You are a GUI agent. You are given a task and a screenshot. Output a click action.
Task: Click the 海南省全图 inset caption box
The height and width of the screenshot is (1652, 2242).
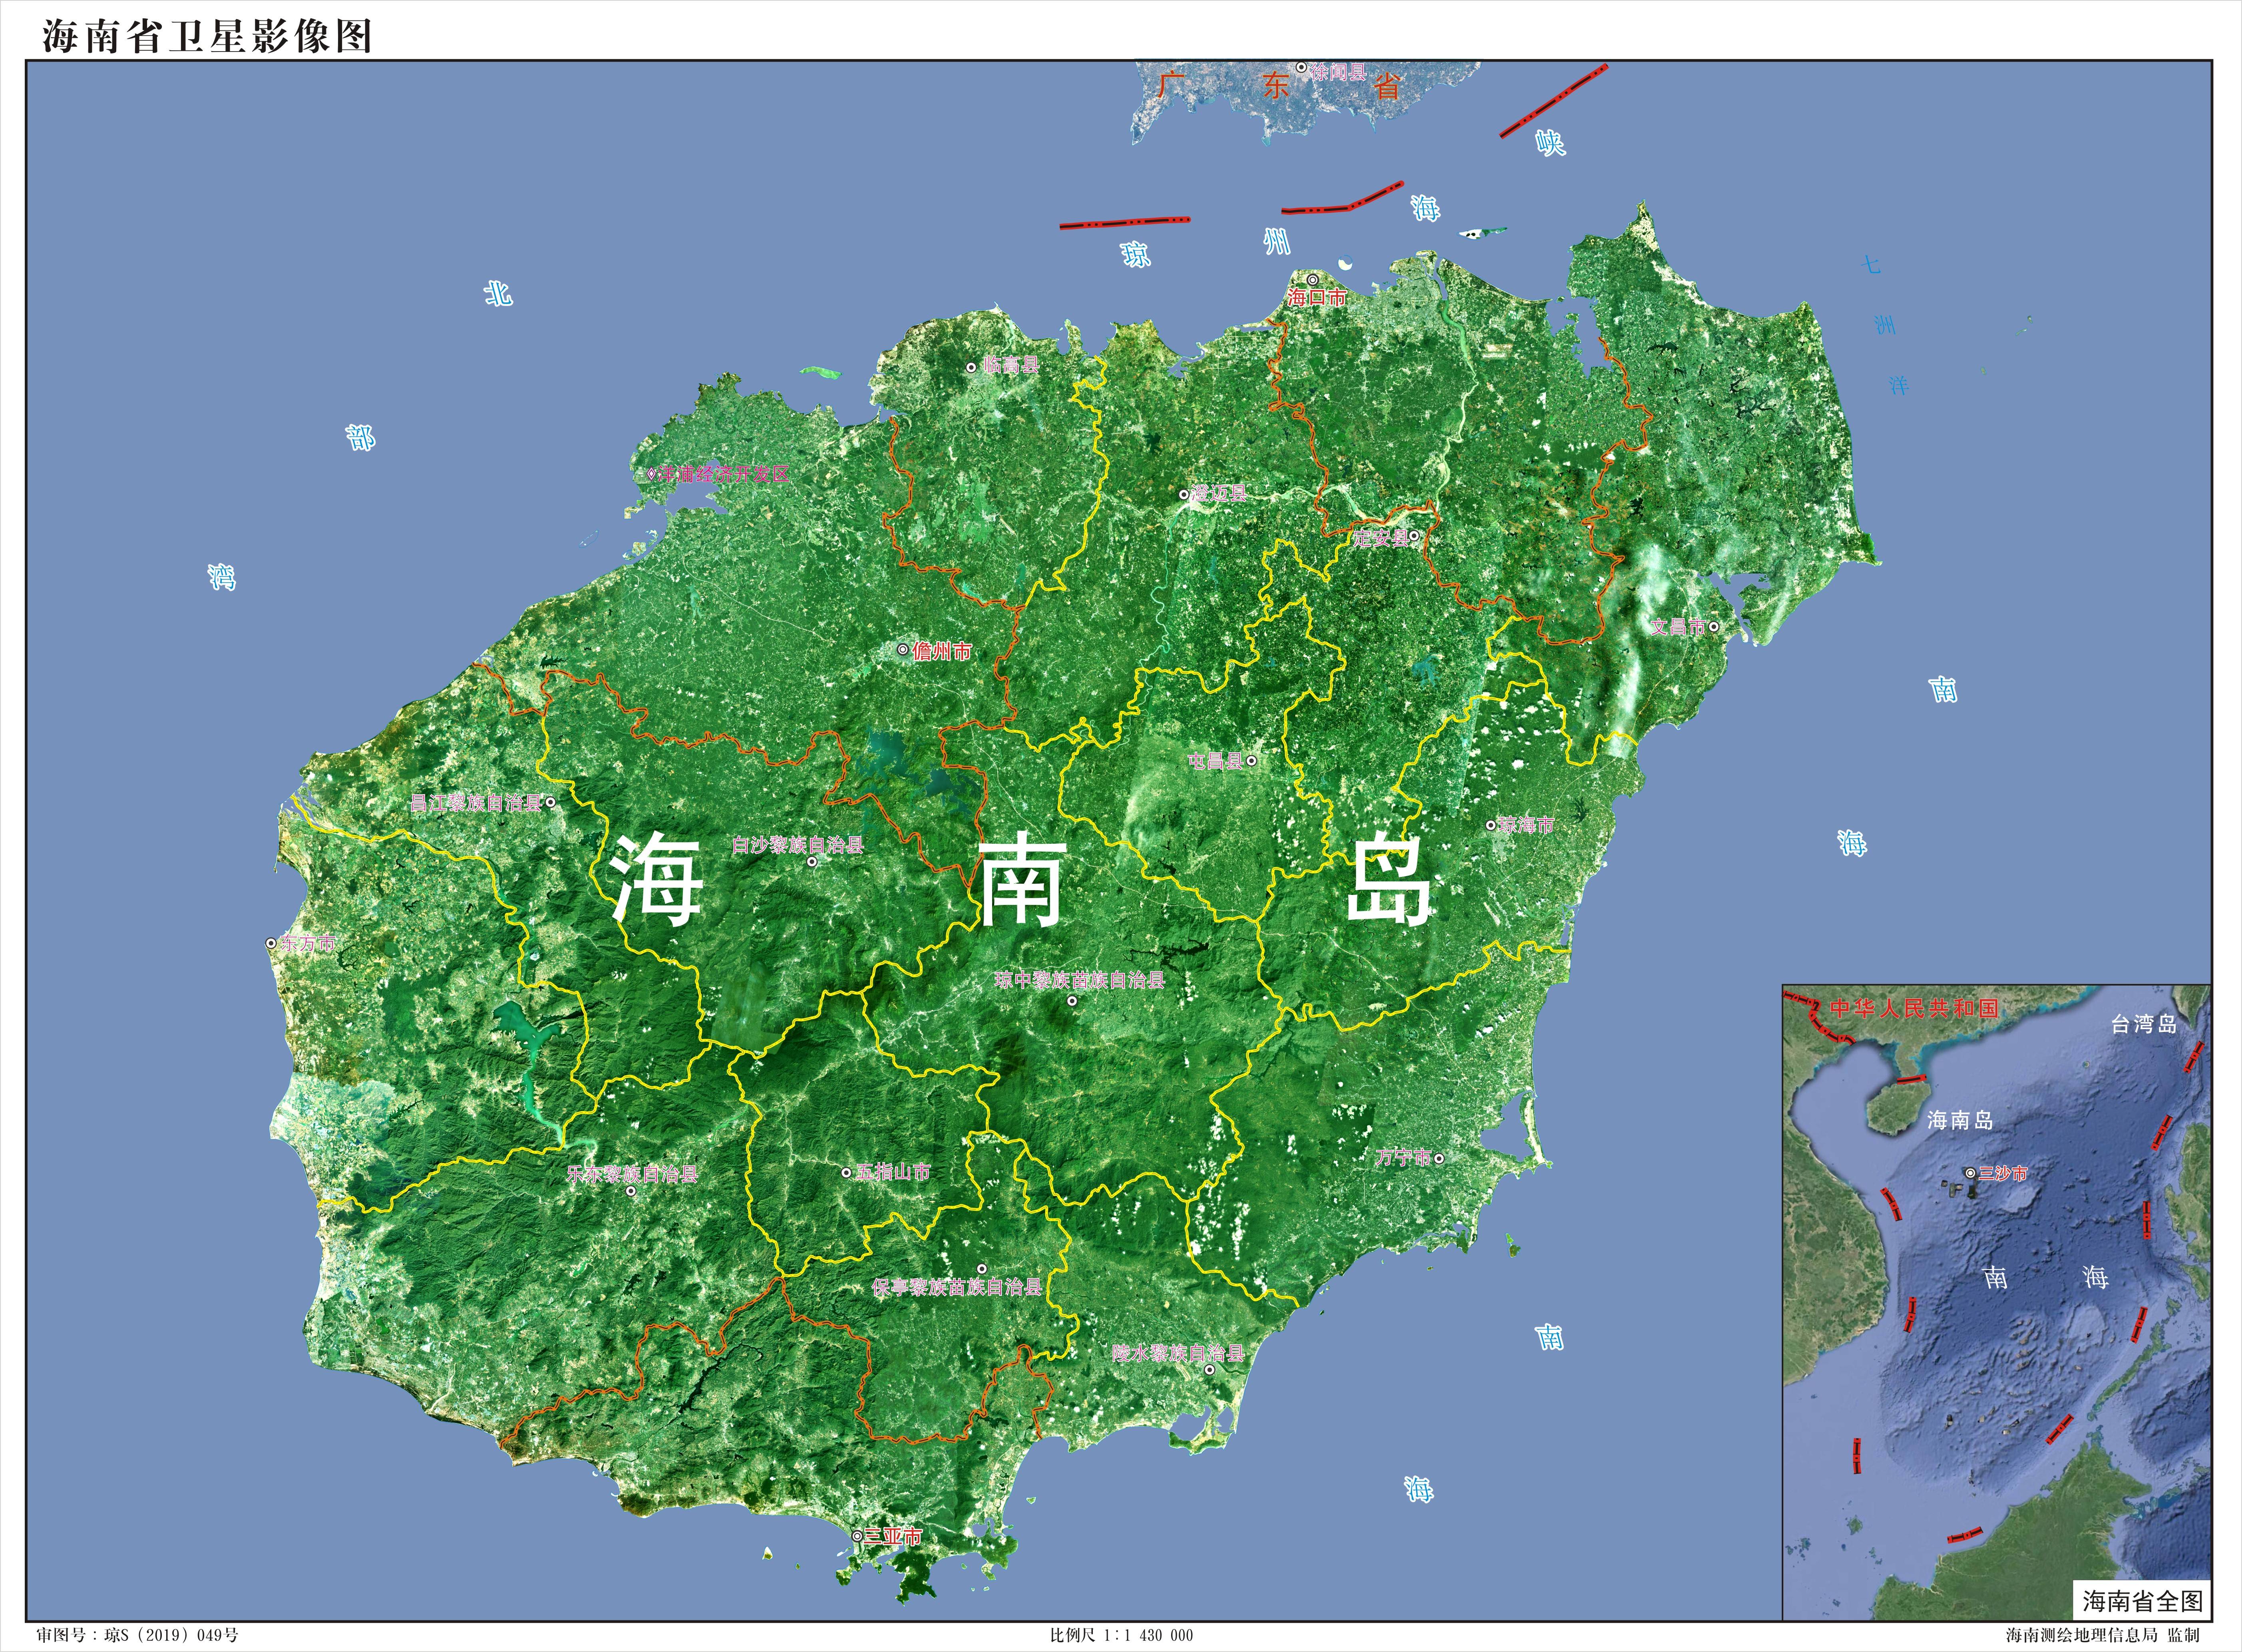(x=2142, y=1601)
